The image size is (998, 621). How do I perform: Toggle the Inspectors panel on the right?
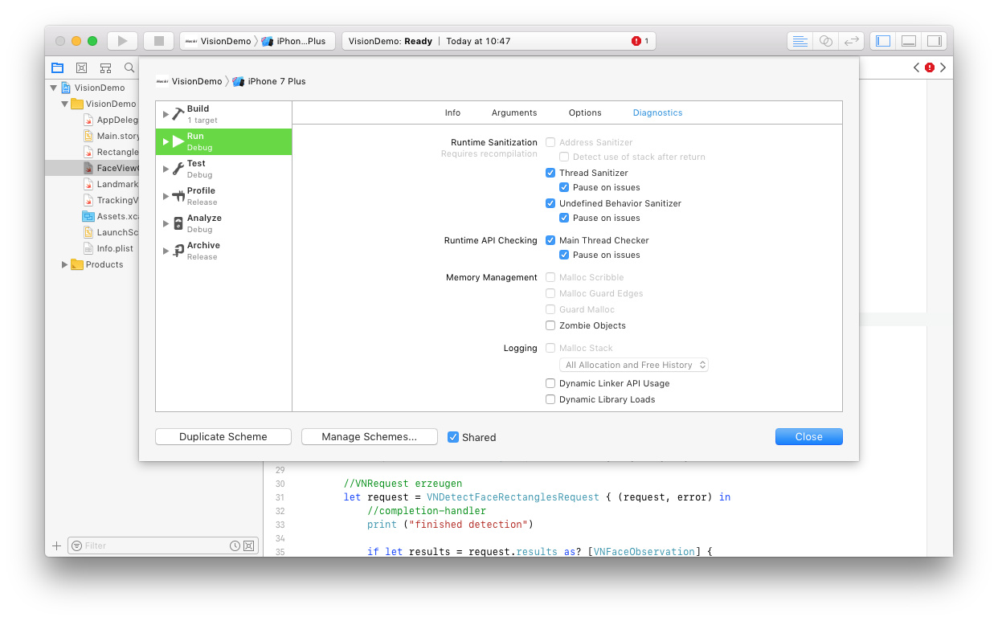tap(934, 41)
